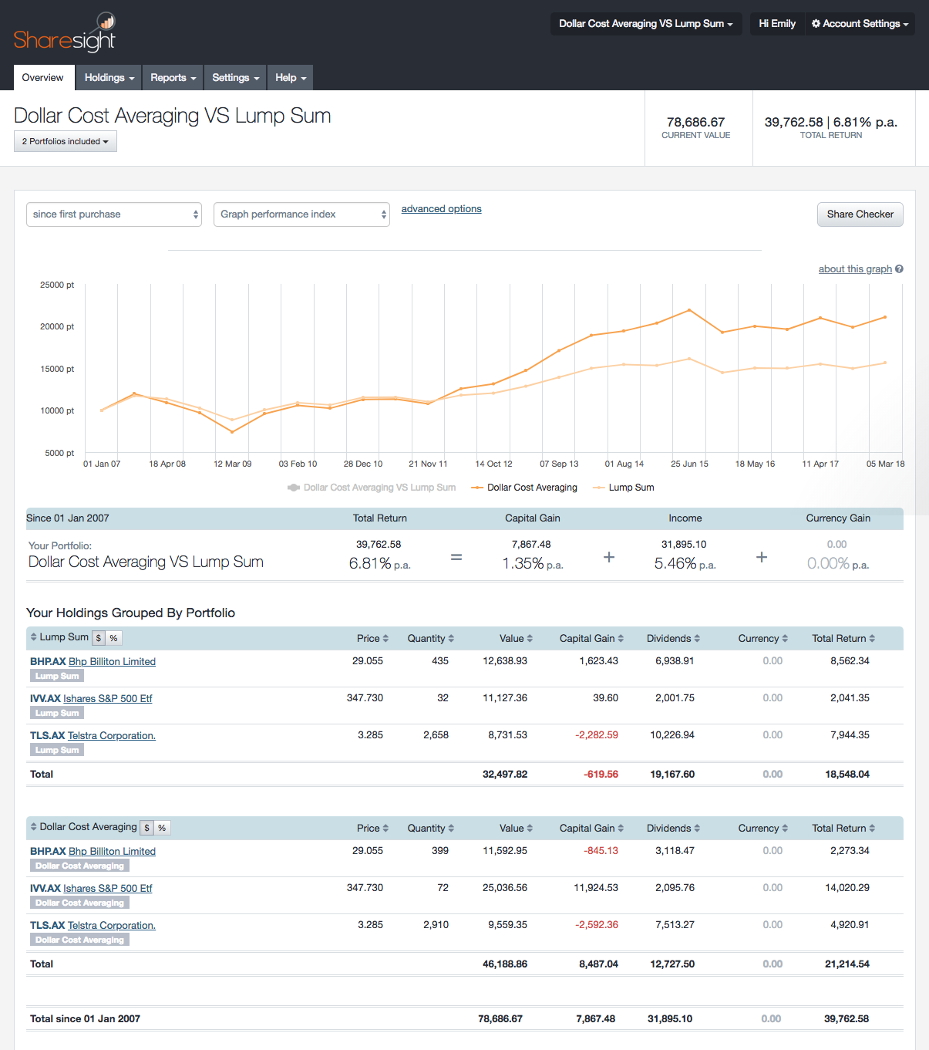Click the -619.56 Lump Sum total capital gain
This screenshot has width=929, height=1050.
[x=601, y=775]
